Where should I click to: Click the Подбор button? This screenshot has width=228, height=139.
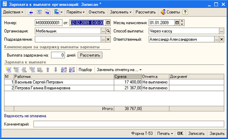click(85, 69)
